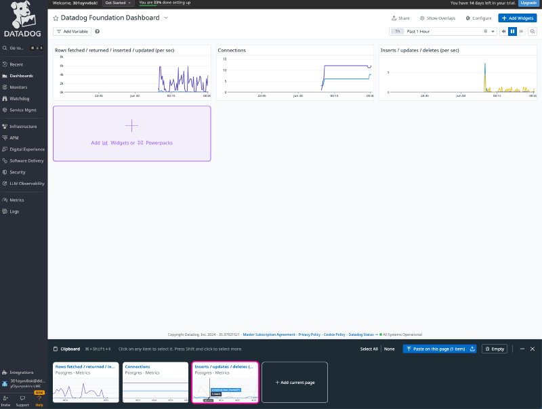
Task: Go to Integrations in the sidebar
Action: [x=21, y=372]
